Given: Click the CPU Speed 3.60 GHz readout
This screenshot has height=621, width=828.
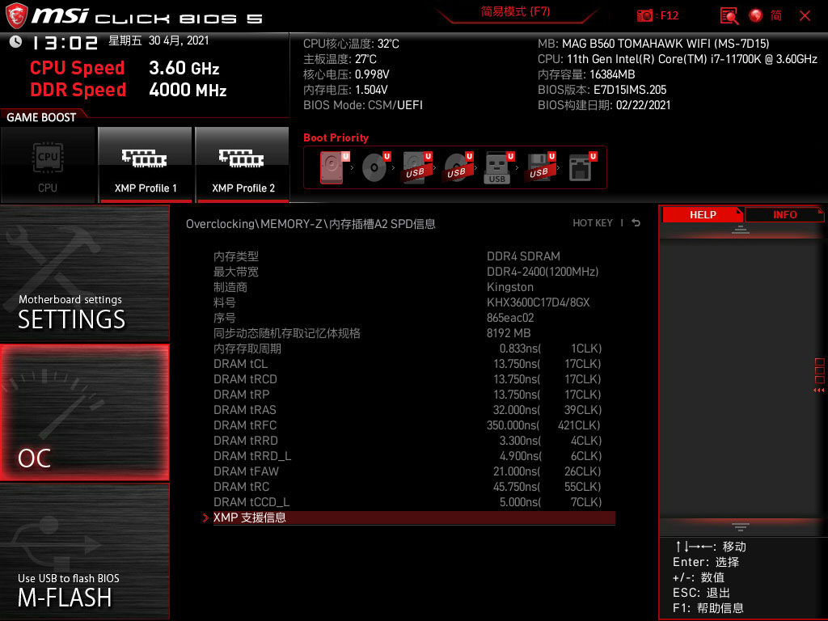Looking at the screenshot, I should 125,68.
